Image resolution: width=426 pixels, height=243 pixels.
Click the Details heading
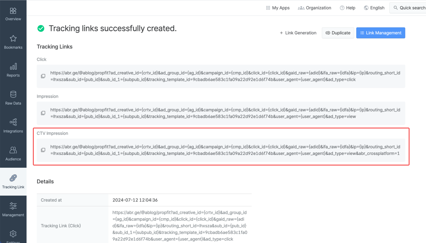click(45, 182)
